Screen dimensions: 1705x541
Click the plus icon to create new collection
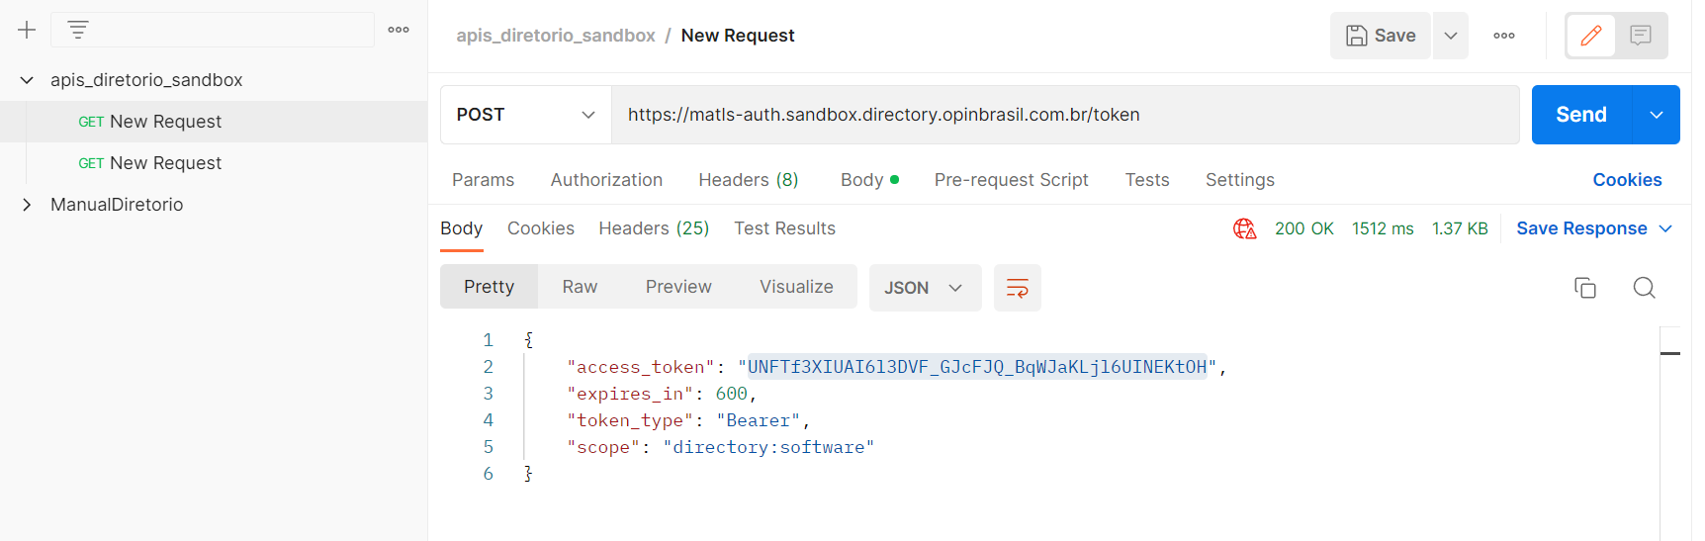[27, 30]
